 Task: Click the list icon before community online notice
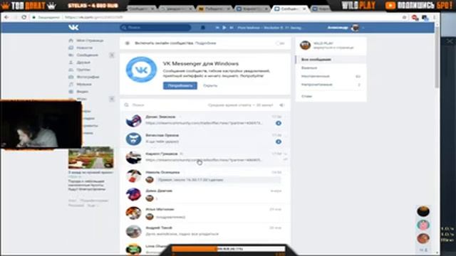pyautogui.click(x=128, y=43)
